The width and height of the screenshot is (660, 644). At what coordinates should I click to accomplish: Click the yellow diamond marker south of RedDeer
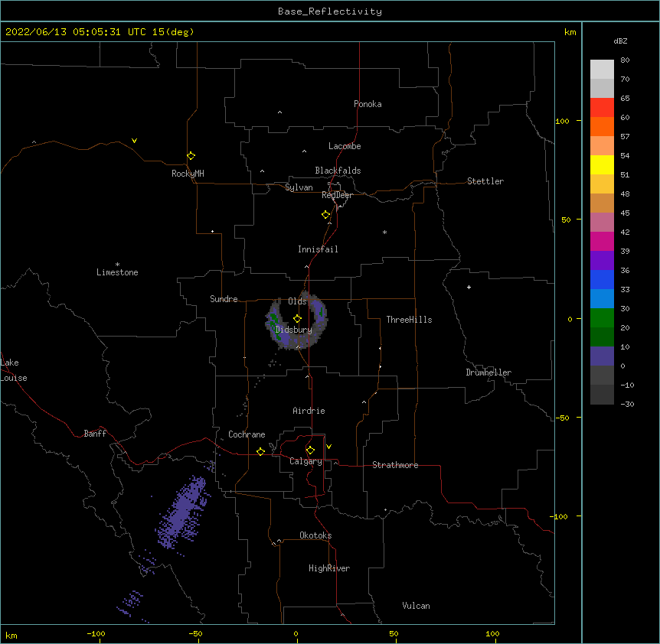point(326,215)
